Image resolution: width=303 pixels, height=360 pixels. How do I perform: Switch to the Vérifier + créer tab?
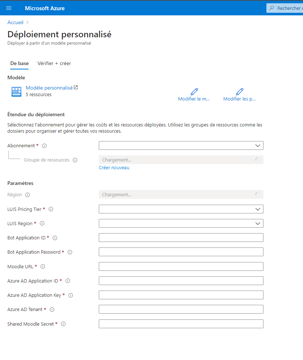[x=54, y=63]
